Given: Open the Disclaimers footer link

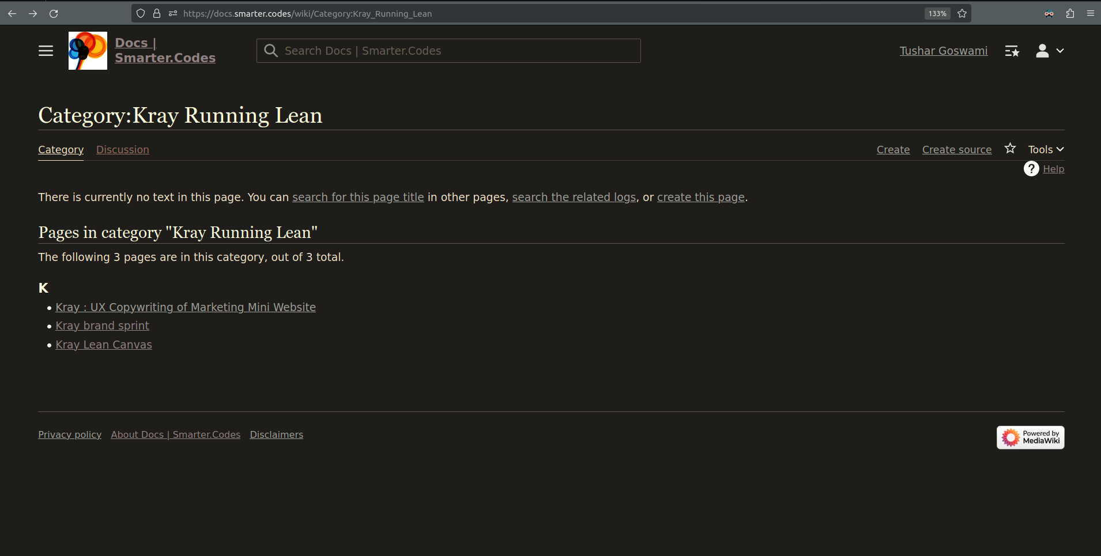Looking at the screenshot, I should [277, 434].
